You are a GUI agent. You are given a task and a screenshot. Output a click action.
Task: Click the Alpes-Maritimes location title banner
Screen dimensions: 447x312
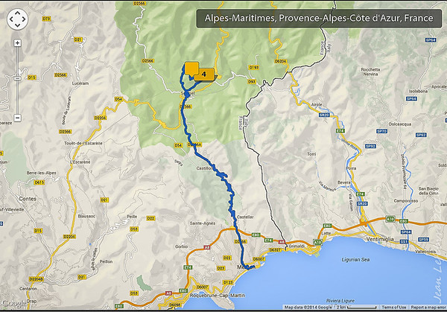pos(319,18)
